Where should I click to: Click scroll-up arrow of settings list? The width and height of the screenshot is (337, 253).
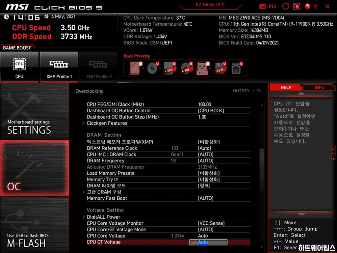coord(262,105)
